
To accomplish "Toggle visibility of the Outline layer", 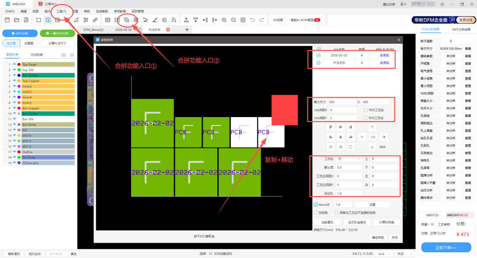I will tap(14, 152).
